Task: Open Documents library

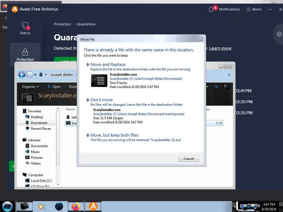Action: (x=37, y=146)
